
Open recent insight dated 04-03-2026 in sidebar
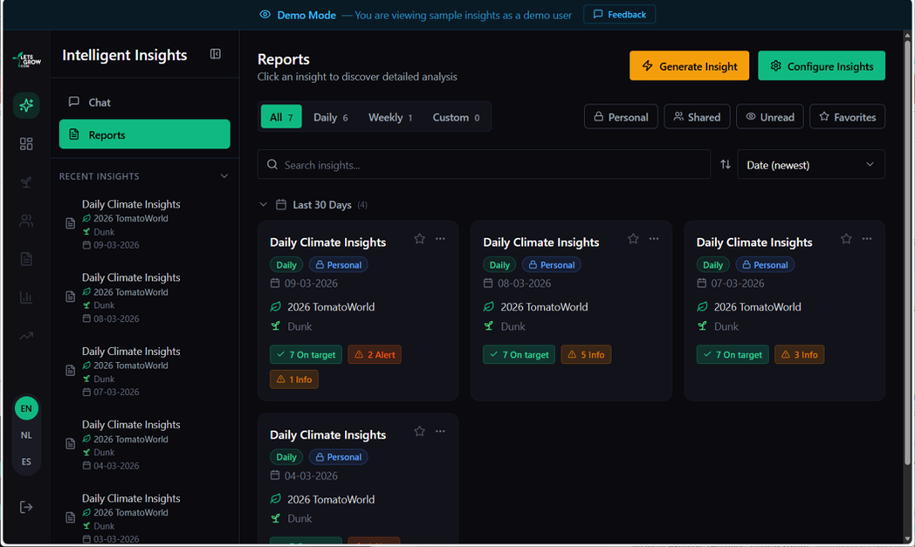pos(145,444)
